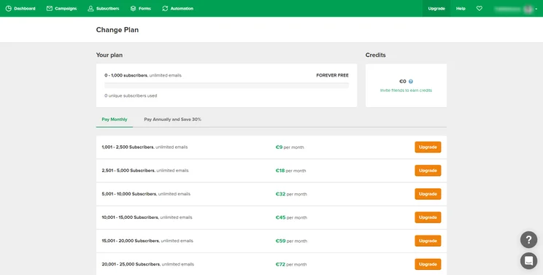This screenshot has width=543, height=275.
Task: Click the Dashboard pie-chart icon
Action: pyautogui.click(x=8, y=8)
